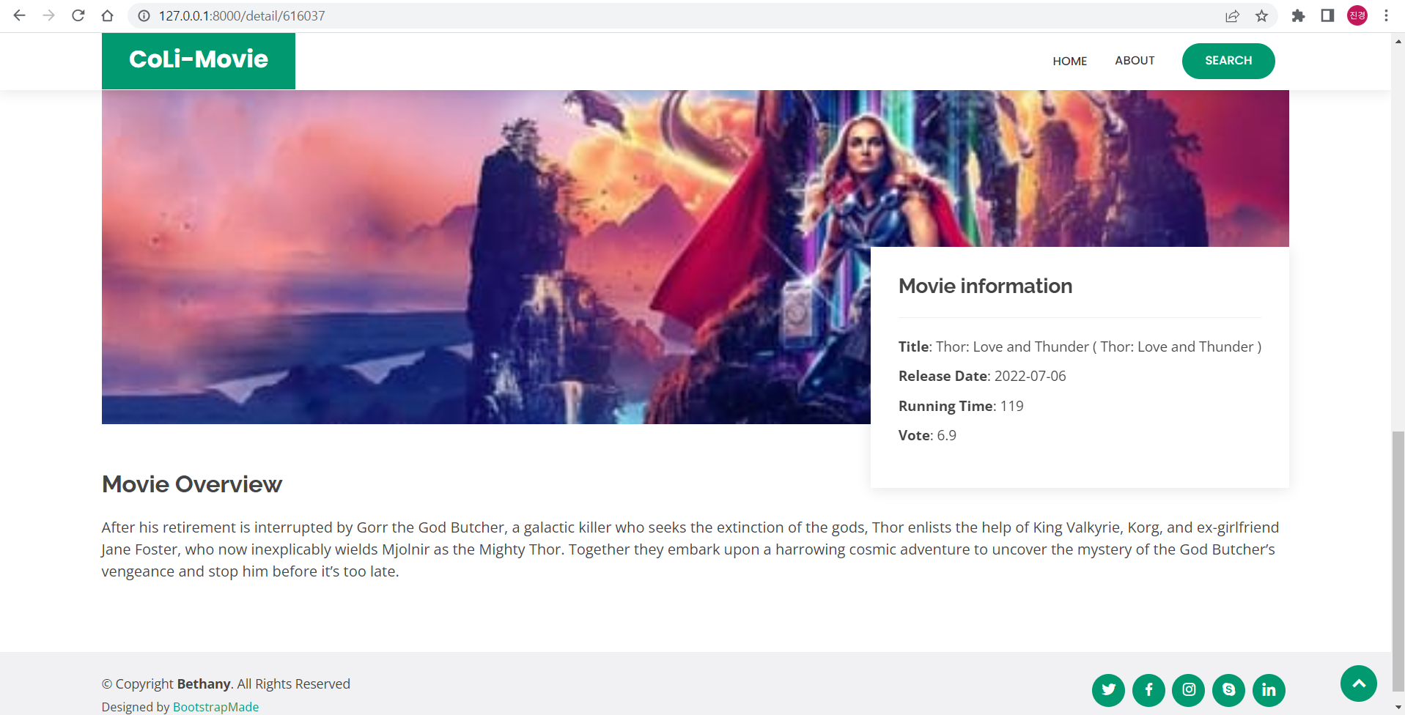
Task: Toggle the browser side panel icon
Action: pyautogui.click(x=1327, y=15)
